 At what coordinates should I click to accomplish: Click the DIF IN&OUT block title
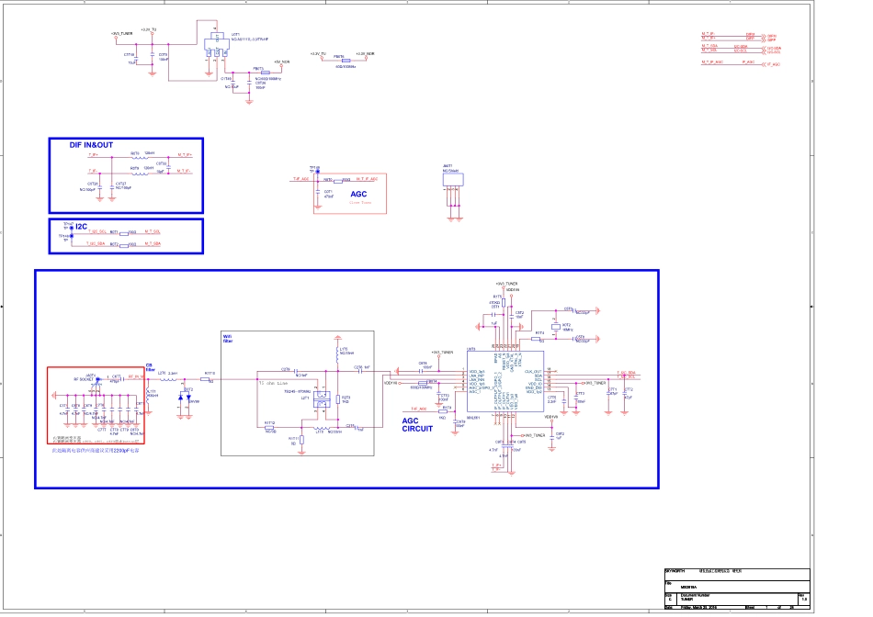(92, 145)
